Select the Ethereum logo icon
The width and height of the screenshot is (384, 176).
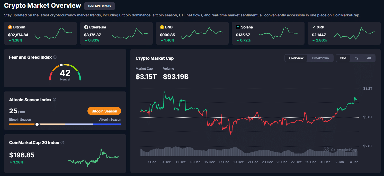[x=86, y=27]
